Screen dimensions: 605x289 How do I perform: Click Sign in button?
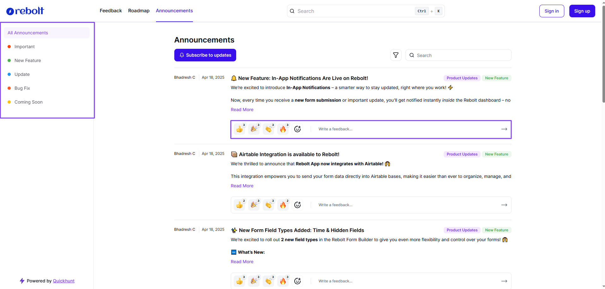click(x=552, y=11)
